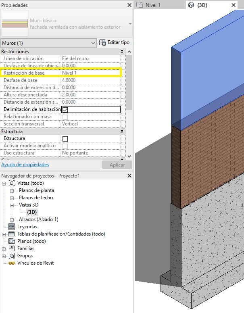Open the Ayuda de propiedades link

tap(25, 165)
